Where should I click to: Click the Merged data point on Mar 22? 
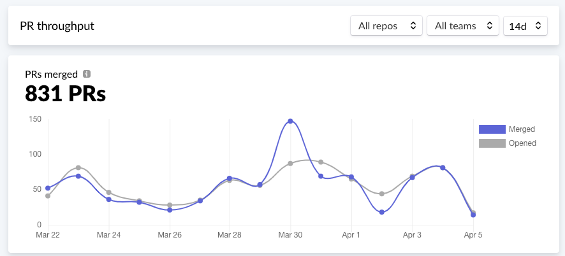[48, 188]
